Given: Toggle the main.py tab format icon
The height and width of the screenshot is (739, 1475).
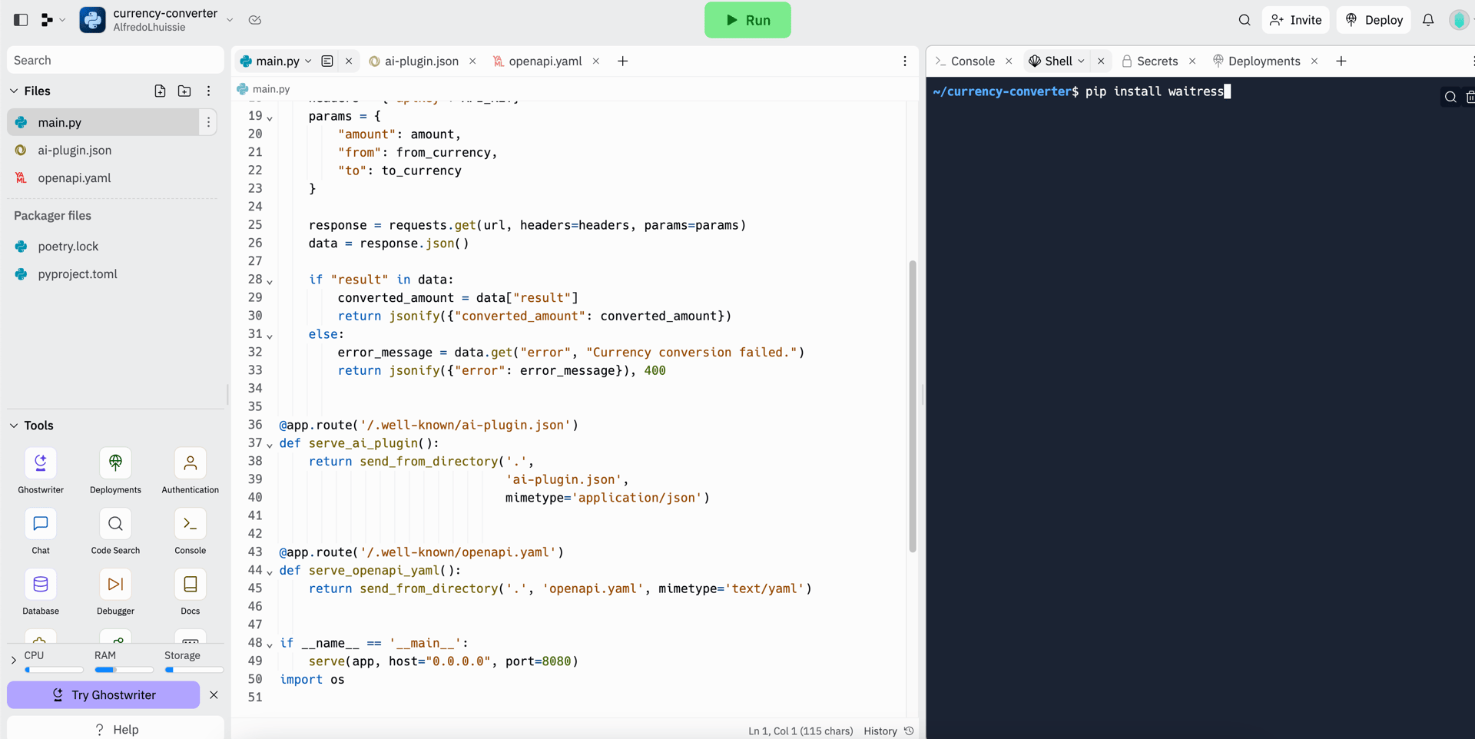Looking at the screenshot, I should click(x=327, y=61).
